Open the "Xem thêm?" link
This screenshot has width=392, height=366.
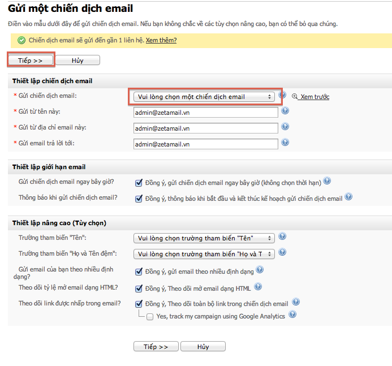point(161,40)
